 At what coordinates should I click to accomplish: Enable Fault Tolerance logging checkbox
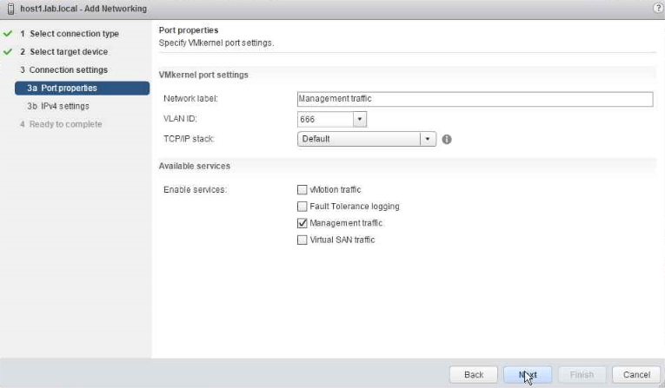click(303, 207)
